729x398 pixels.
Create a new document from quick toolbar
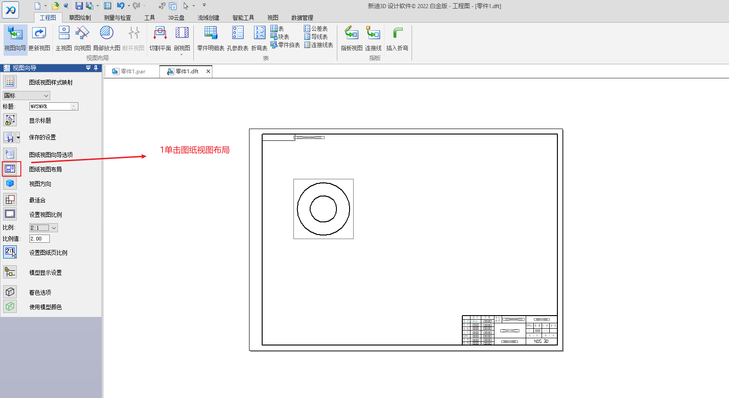click(38, 6)
